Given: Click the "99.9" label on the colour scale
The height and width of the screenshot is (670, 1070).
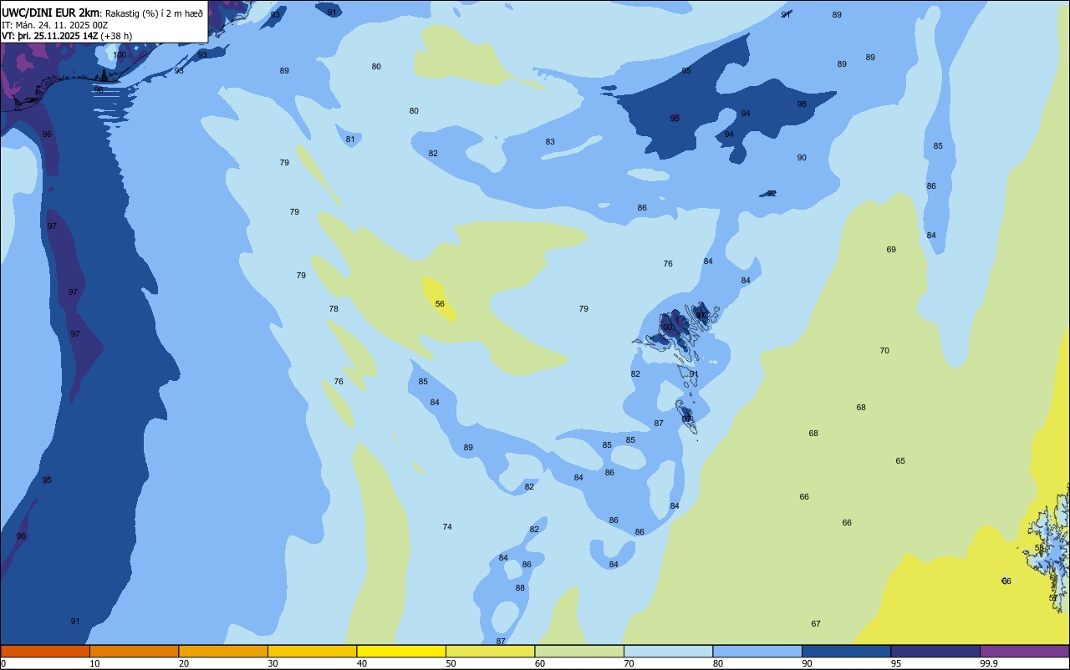Looking at the screenshot, I should (989, 663).
